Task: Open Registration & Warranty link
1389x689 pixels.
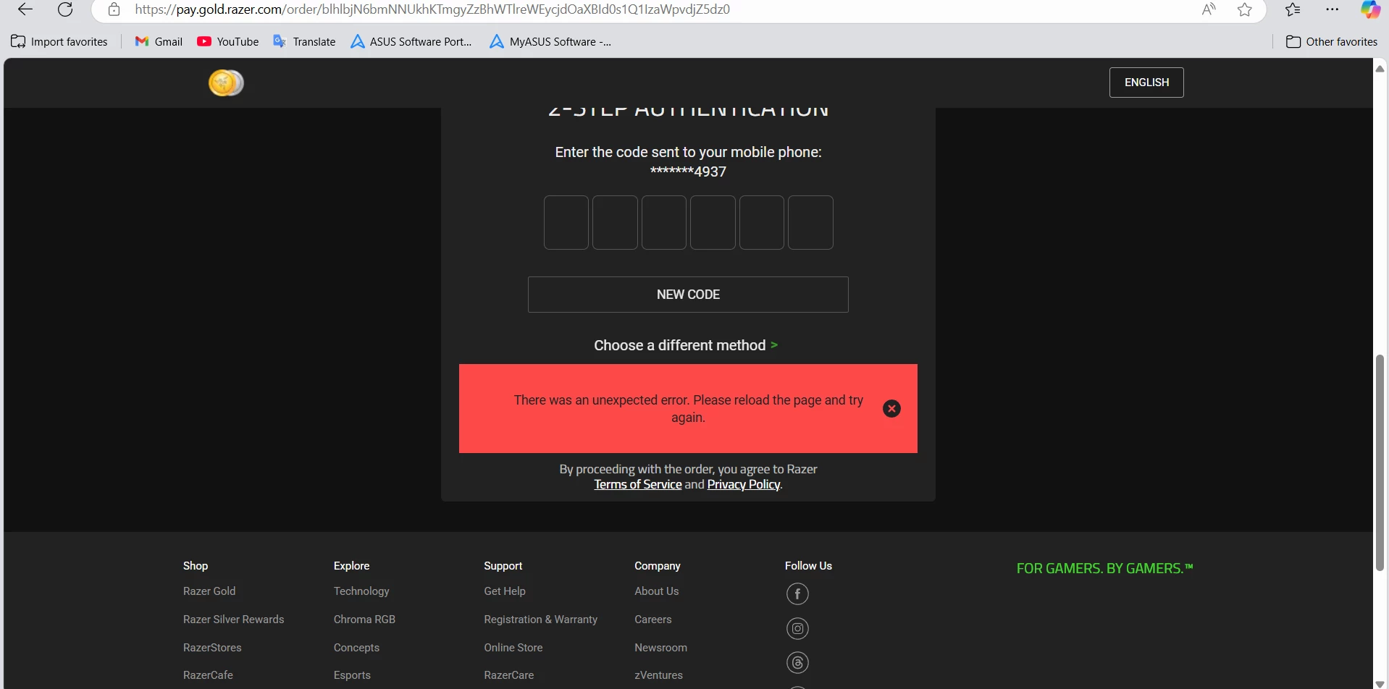Action: point(541,620)
